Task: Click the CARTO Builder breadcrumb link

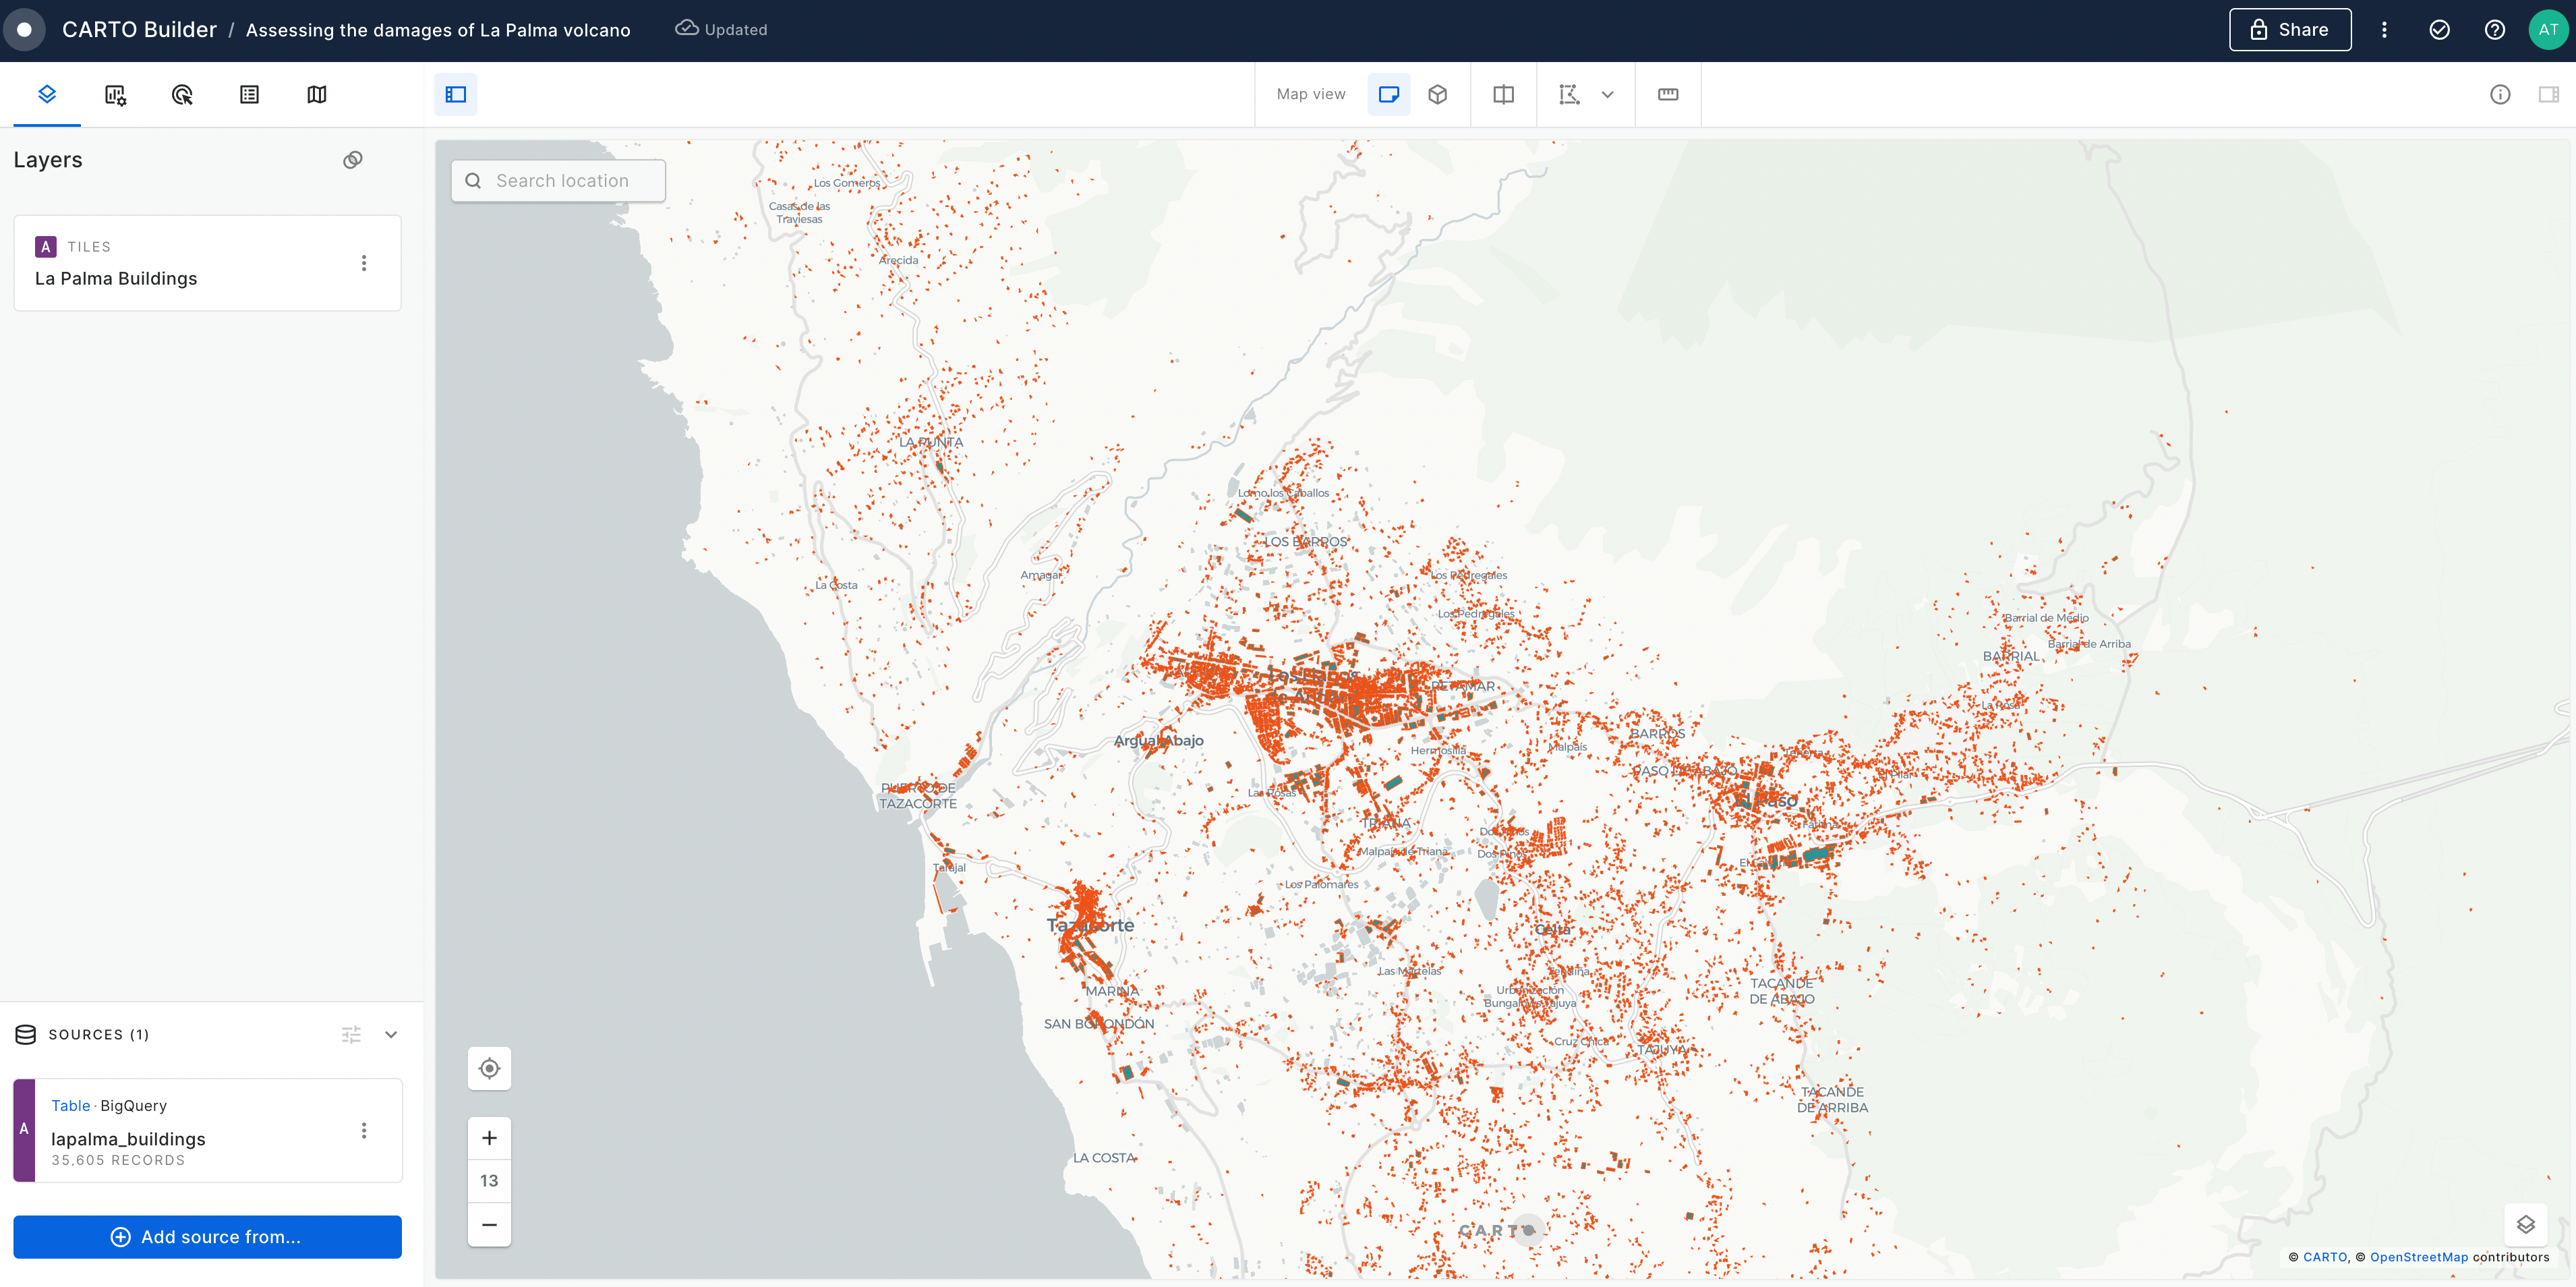Action: tap(139, 30)
